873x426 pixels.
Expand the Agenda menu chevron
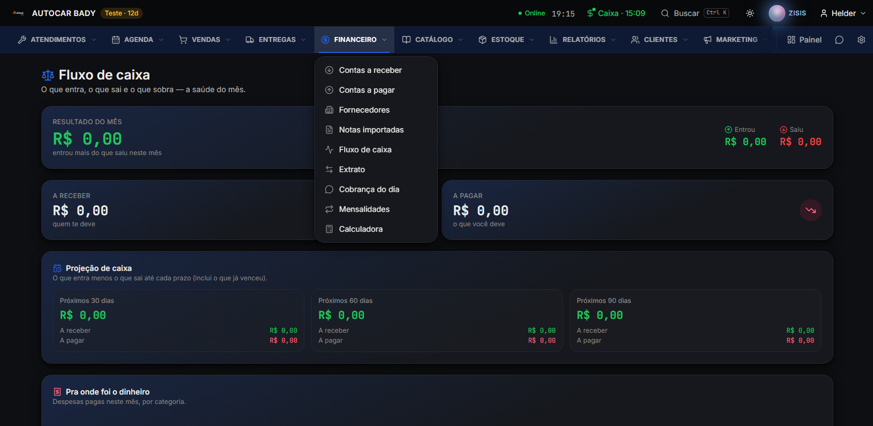pos(161,40)
